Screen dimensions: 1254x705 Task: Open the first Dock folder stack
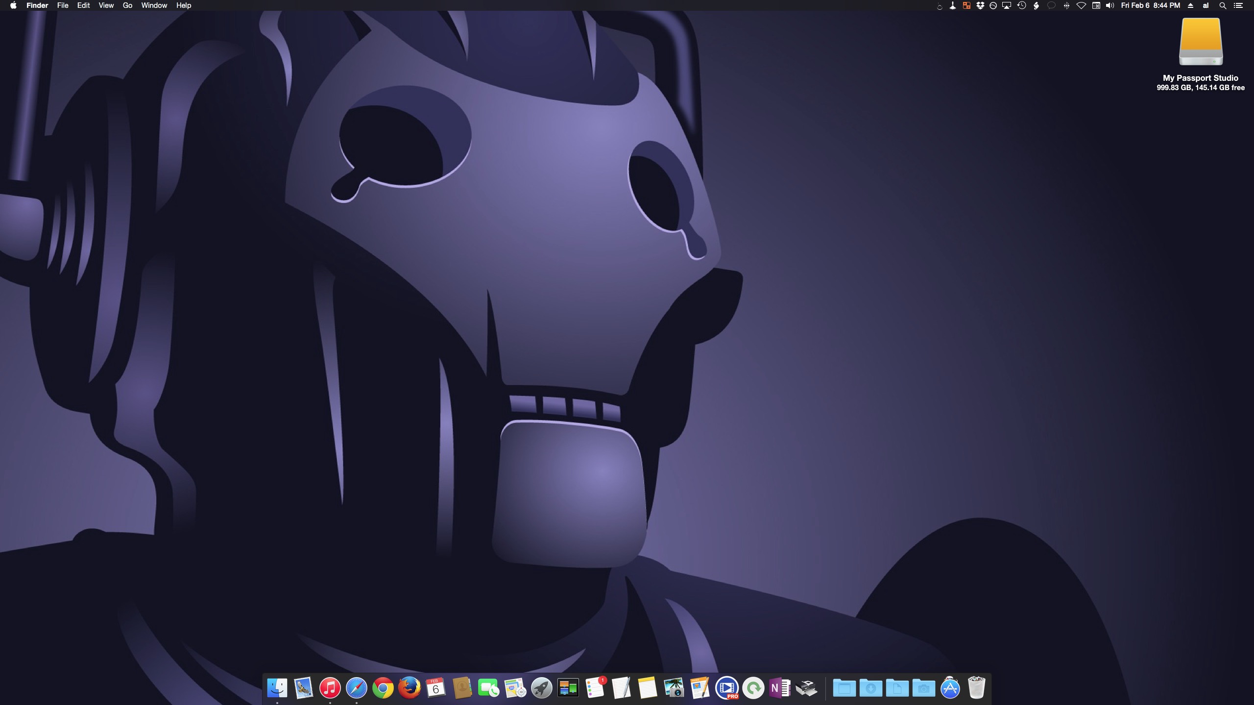pyautogui.click(x=844, y=688)
